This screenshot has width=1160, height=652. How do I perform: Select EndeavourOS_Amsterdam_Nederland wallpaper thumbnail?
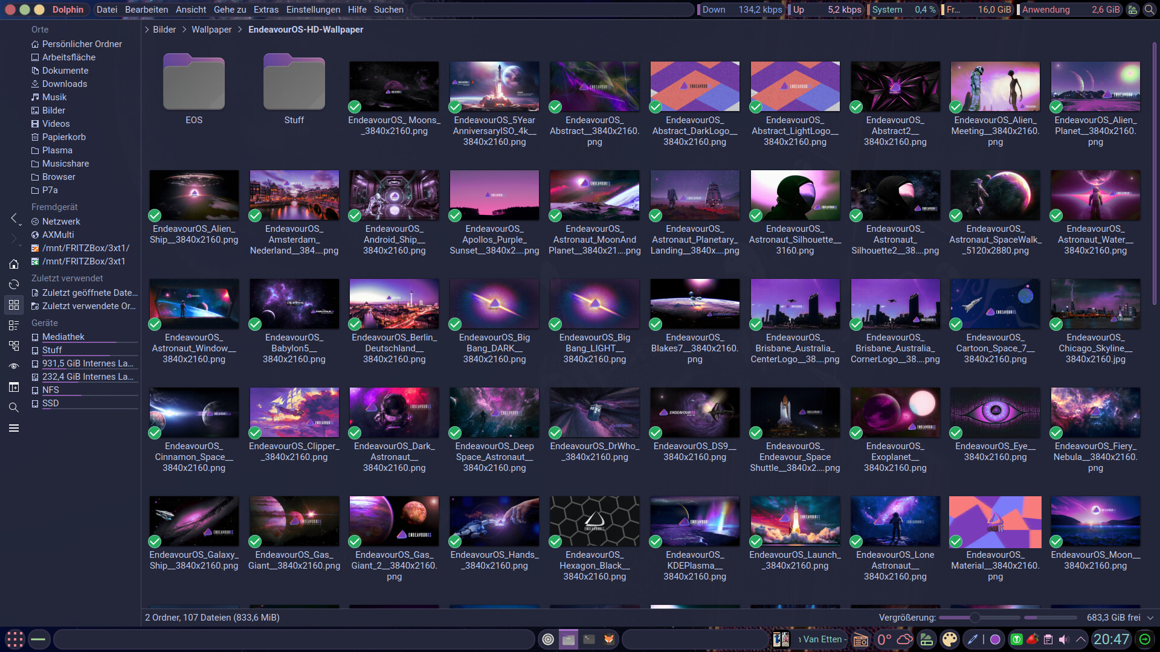(294, 194)
